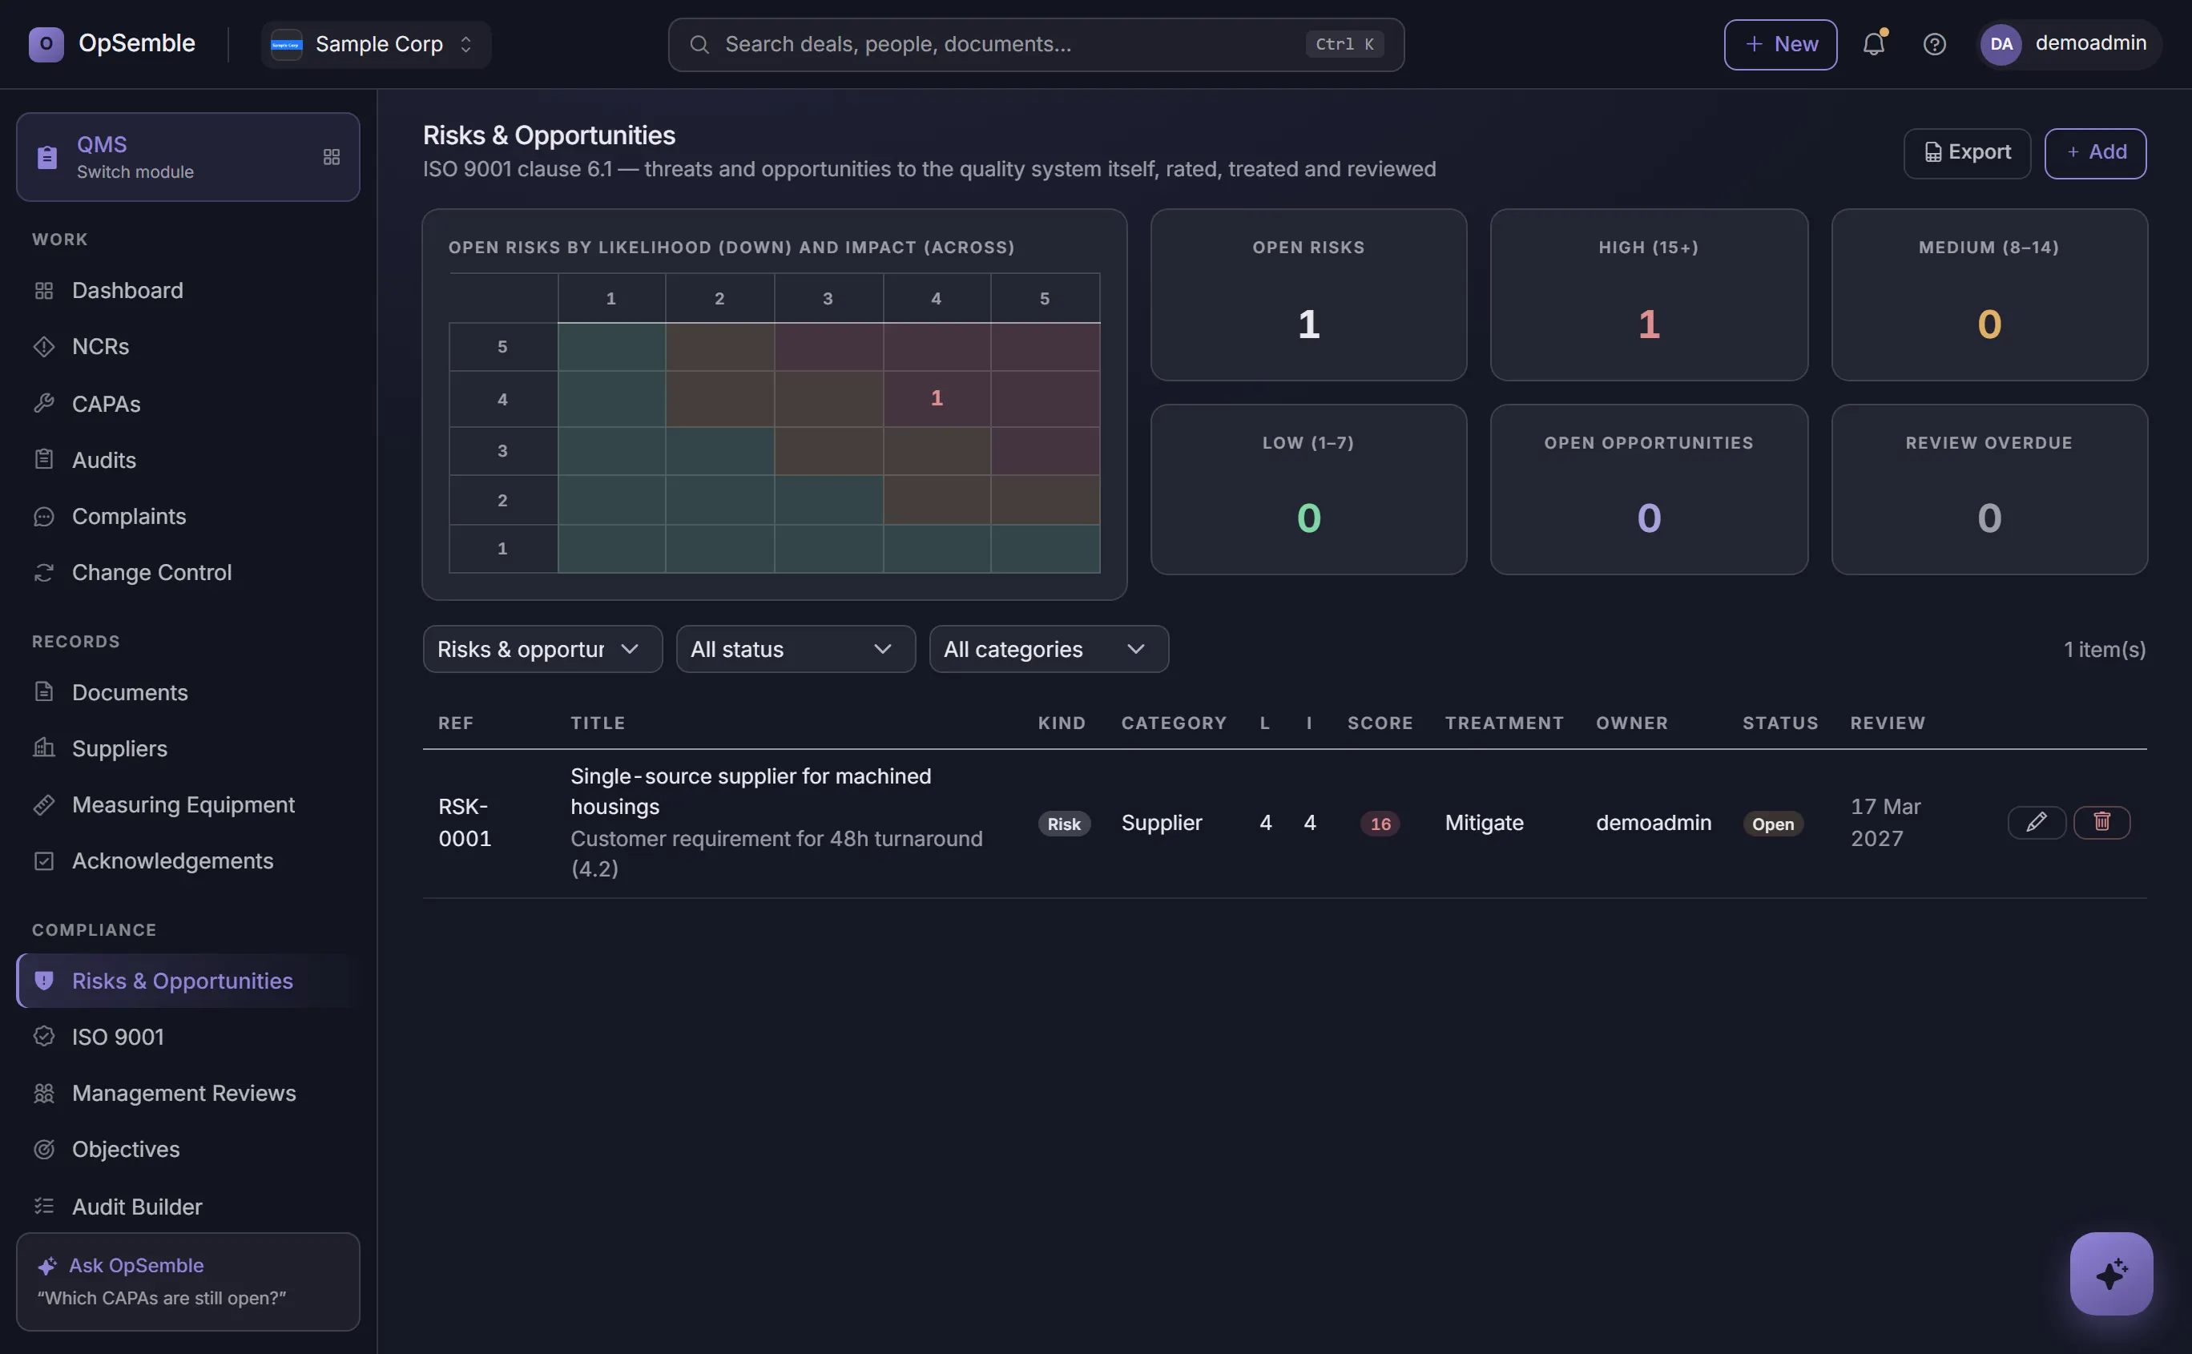Delete risk RSK-0001 with trash icon
Image resolution: width=2192 pixels, height=1354 pixels.
point(2101,822)
